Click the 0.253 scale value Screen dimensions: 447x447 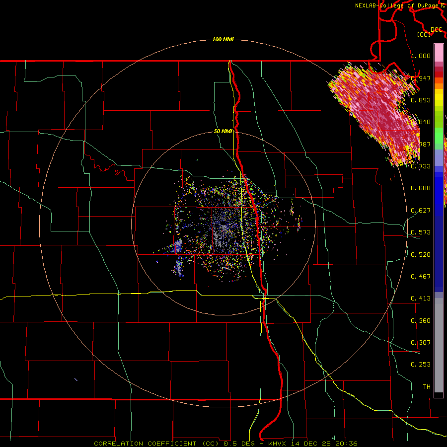point(421,365)
